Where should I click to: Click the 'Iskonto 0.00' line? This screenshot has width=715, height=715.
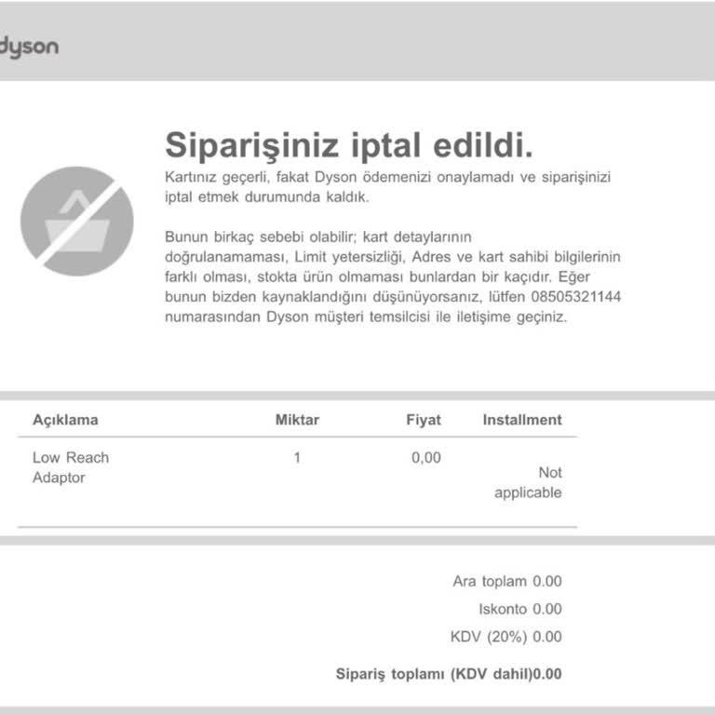click(519, 609)
